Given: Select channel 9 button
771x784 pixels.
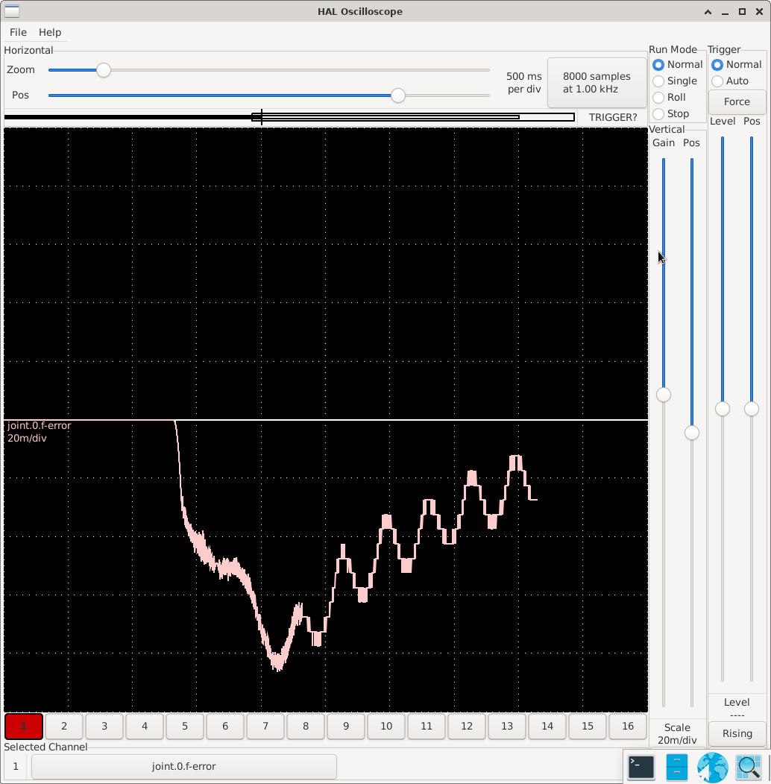Looking at the screenshot, I should coord(346,727).
